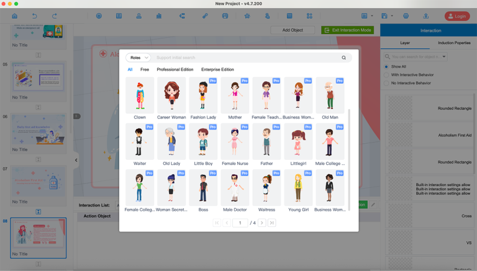Click the page number input field
The height and width of the screenshot is (271, 477).
(x=240, y=223)
